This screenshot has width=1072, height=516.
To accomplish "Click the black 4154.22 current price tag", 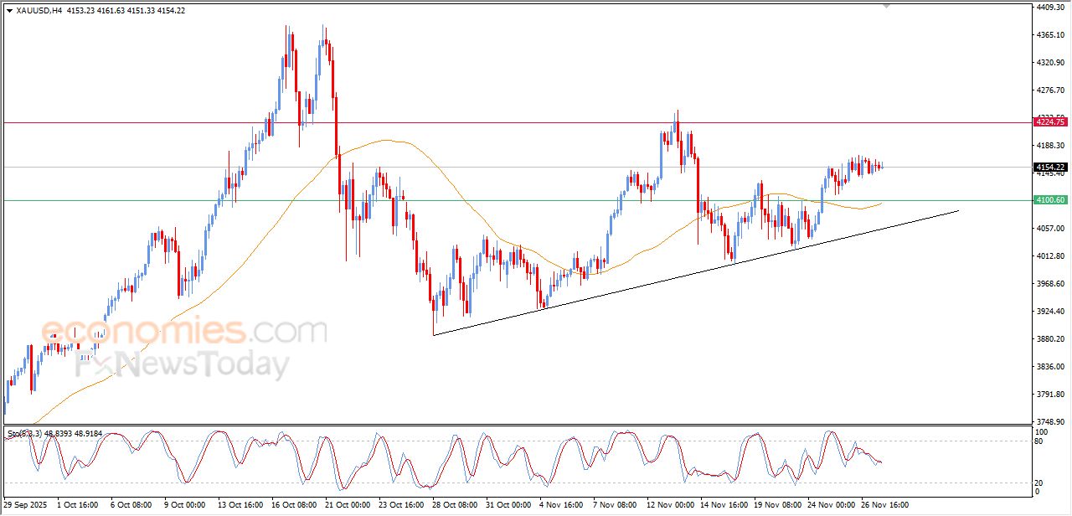I will pyautogui.click(x=1050, y=168).
